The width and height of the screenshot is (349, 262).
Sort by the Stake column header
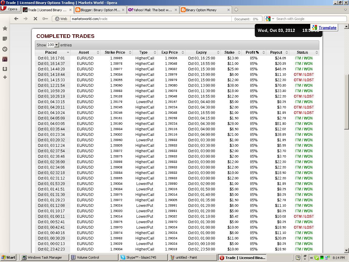(x=231, y=52)
